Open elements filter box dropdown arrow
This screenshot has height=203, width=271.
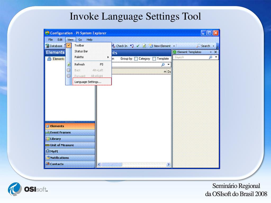point(169,64)
